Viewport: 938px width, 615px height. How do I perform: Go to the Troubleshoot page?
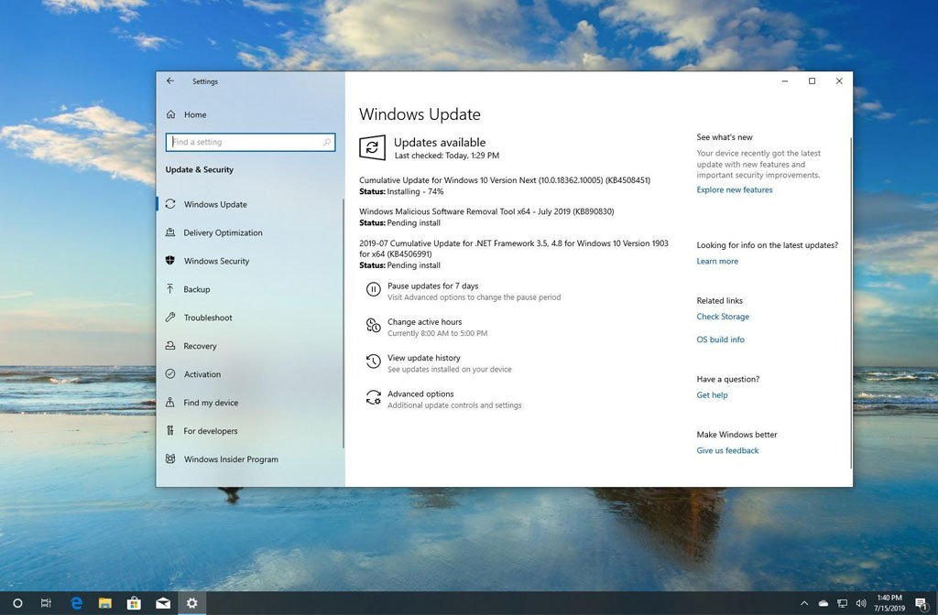tap(208, 318)
